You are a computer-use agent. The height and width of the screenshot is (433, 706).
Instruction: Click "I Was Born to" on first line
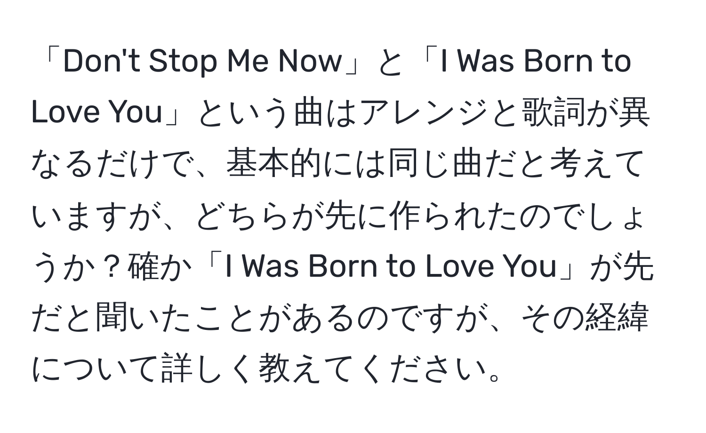534,62
